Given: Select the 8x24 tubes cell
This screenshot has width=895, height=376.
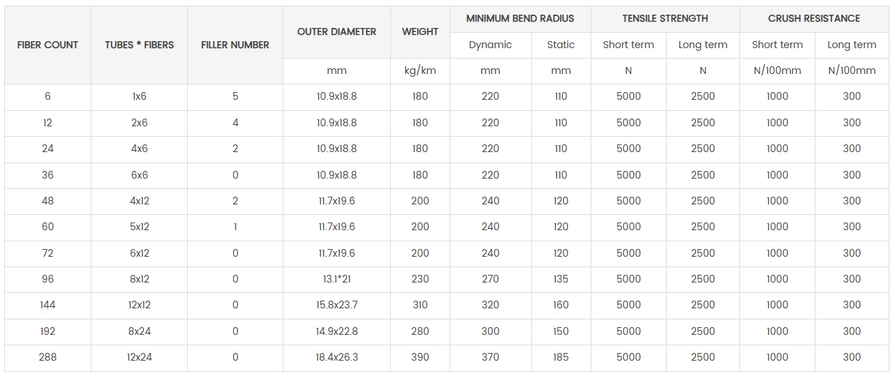Looking at the screenshot, I should pos(140,332).
